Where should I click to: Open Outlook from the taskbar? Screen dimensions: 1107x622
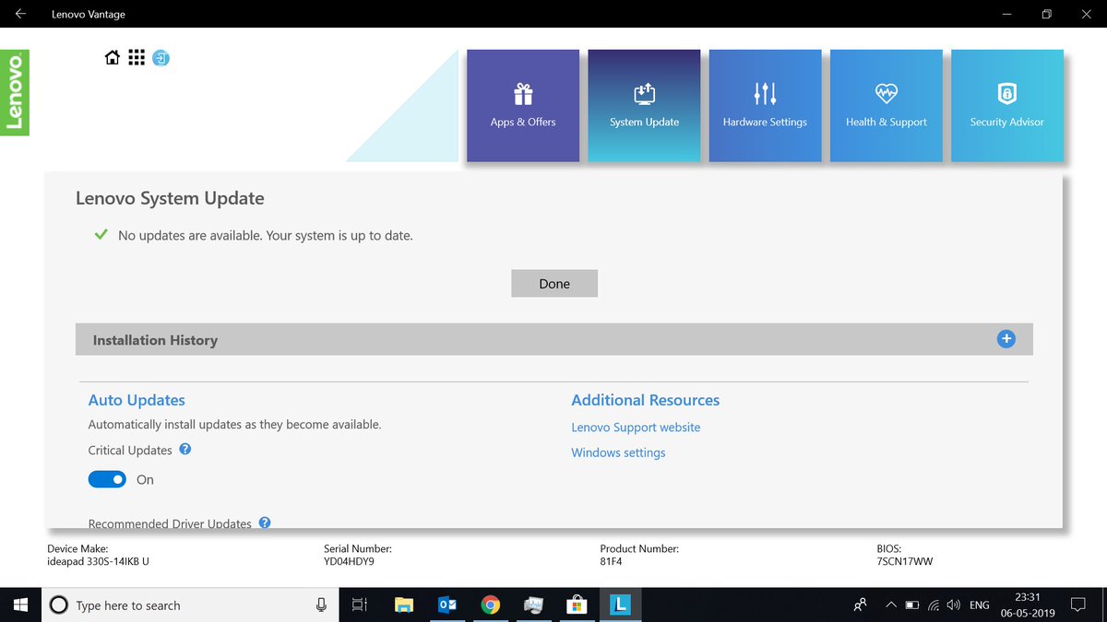click(447, 604)
